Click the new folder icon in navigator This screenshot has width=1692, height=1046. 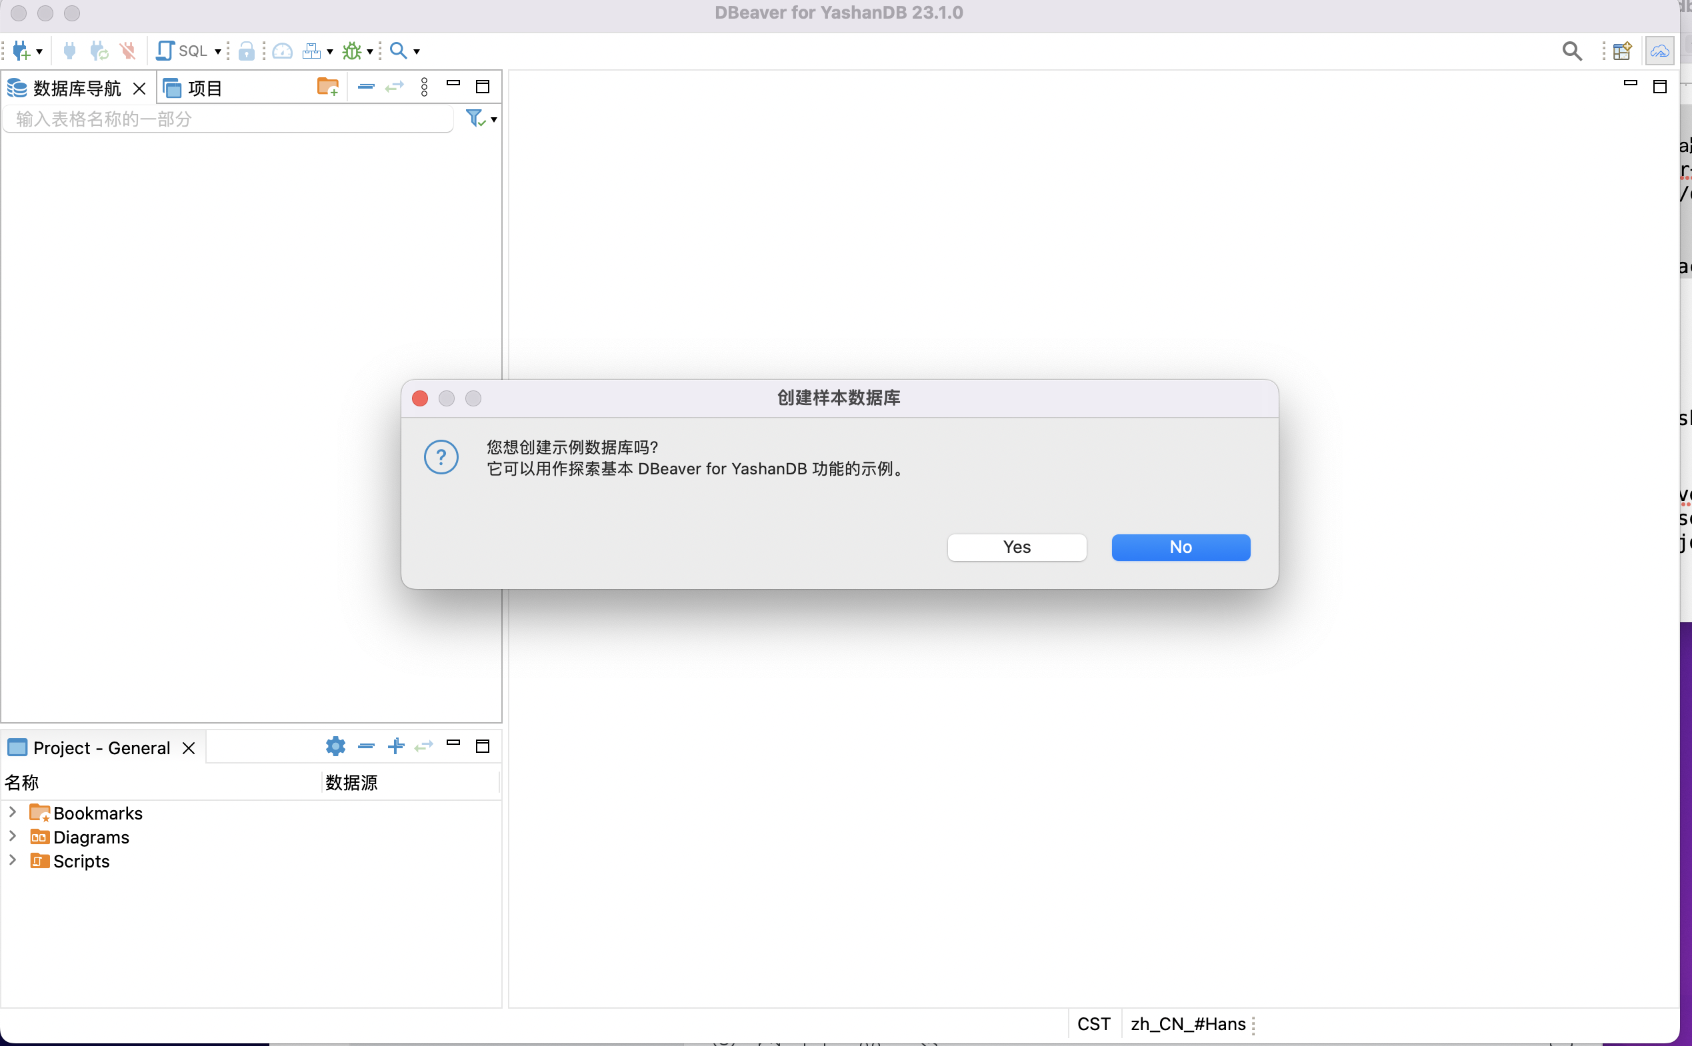328,87
